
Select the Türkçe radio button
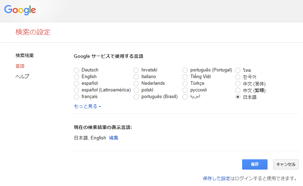tap(185, 83)
